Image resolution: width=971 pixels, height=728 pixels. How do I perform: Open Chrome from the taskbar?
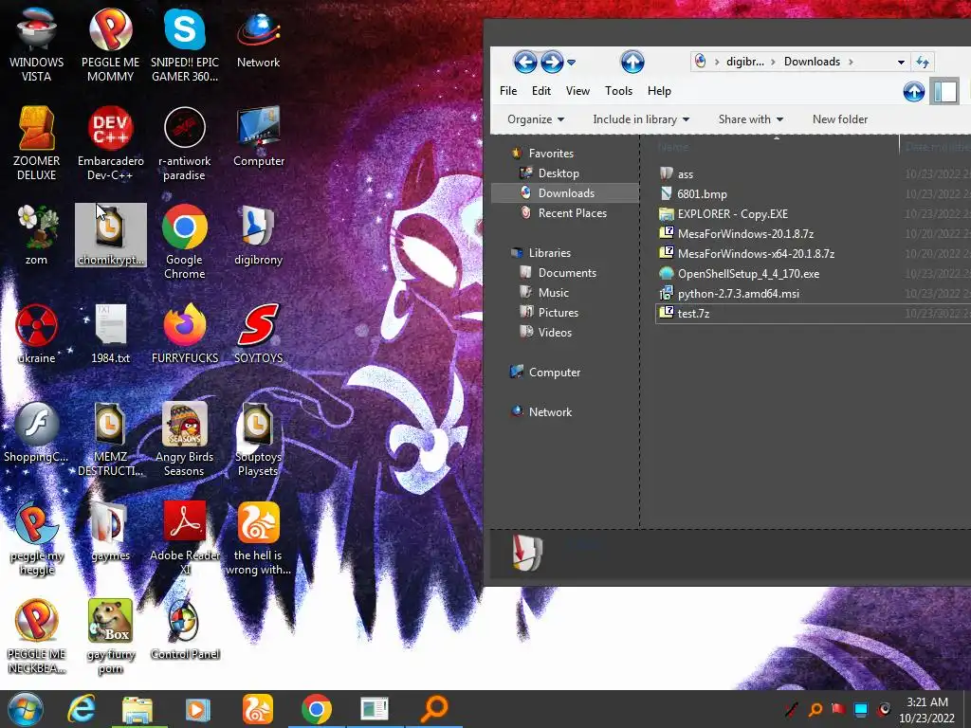(x=317, y=709)
